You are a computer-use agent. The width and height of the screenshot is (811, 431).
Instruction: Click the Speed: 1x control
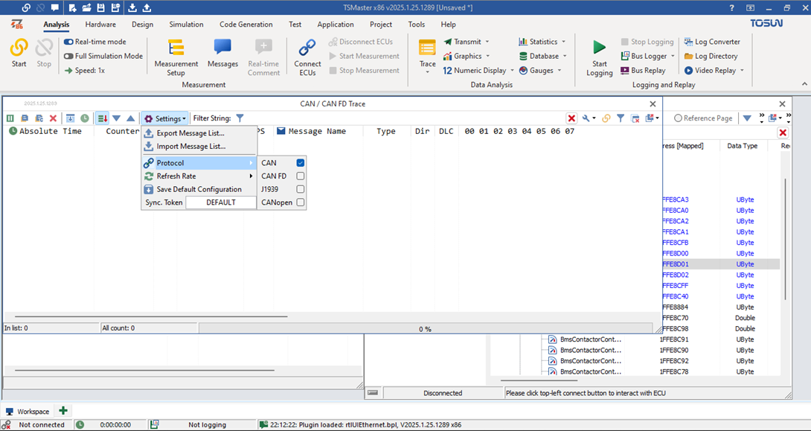[x=84, y=71]
